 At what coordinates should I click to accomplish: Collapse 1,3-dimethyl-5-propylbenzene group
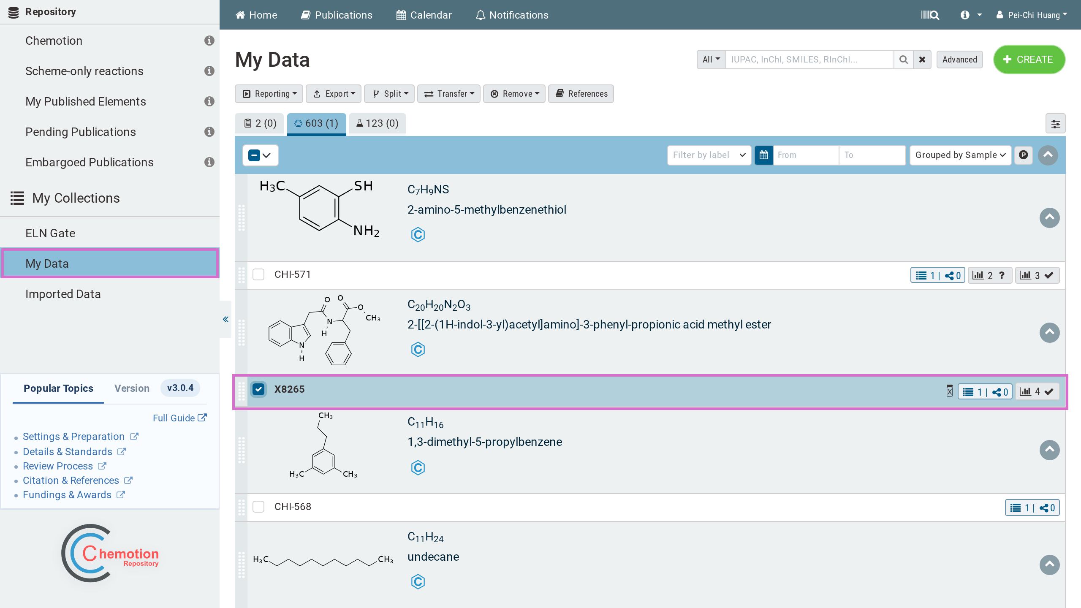coord(1049,450)
